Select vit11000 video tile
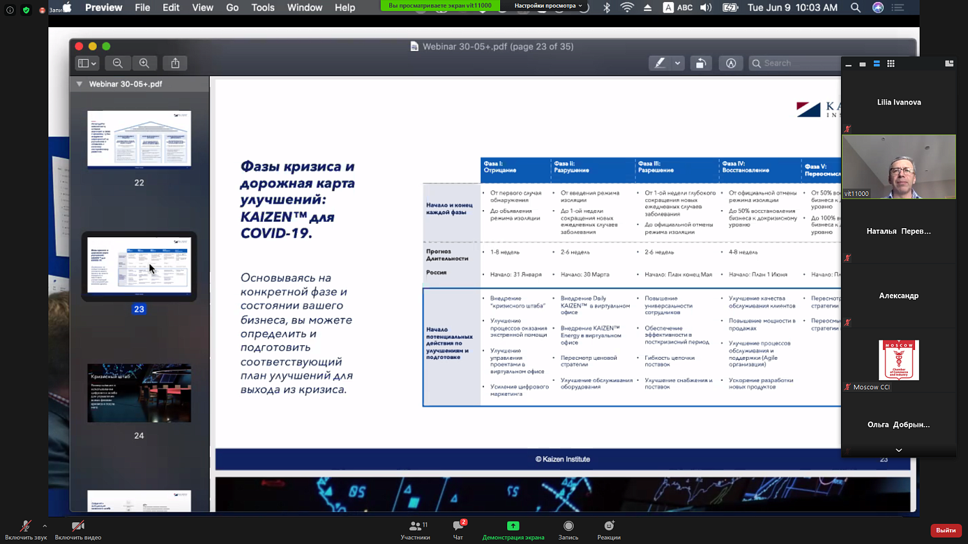 (x=899, y=166)
